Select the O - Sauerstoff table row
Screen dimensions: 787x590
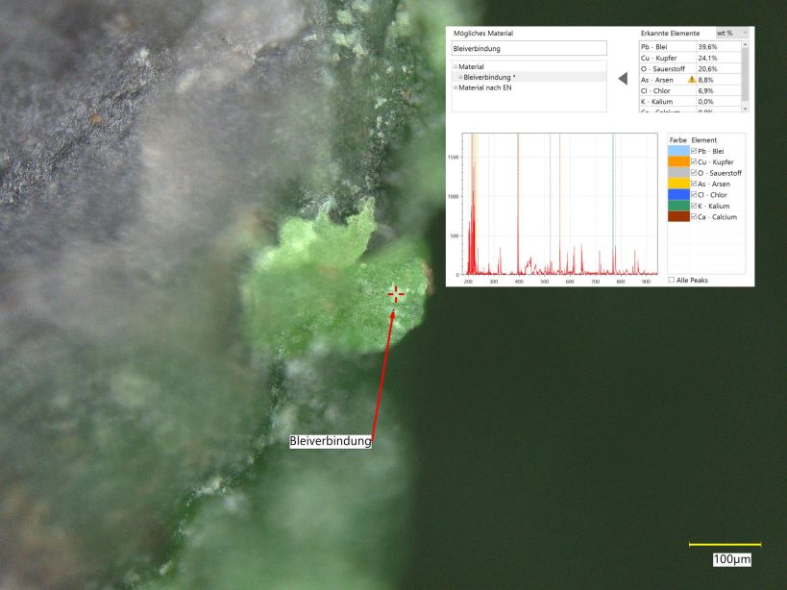[x=690, y=69]
